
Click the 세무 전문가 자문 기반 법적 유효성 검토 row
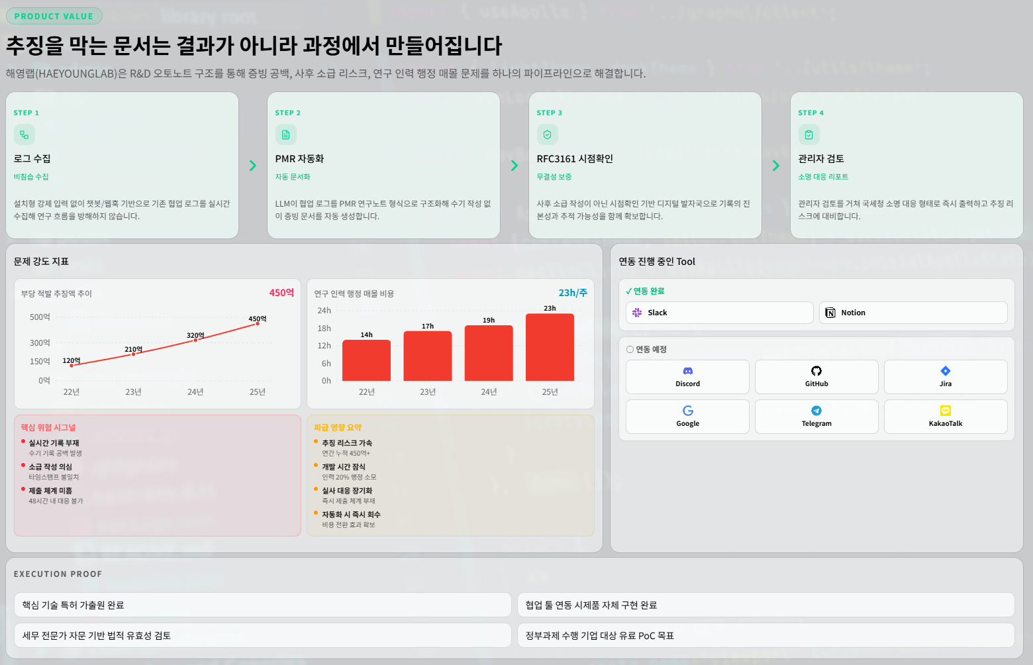263,635
